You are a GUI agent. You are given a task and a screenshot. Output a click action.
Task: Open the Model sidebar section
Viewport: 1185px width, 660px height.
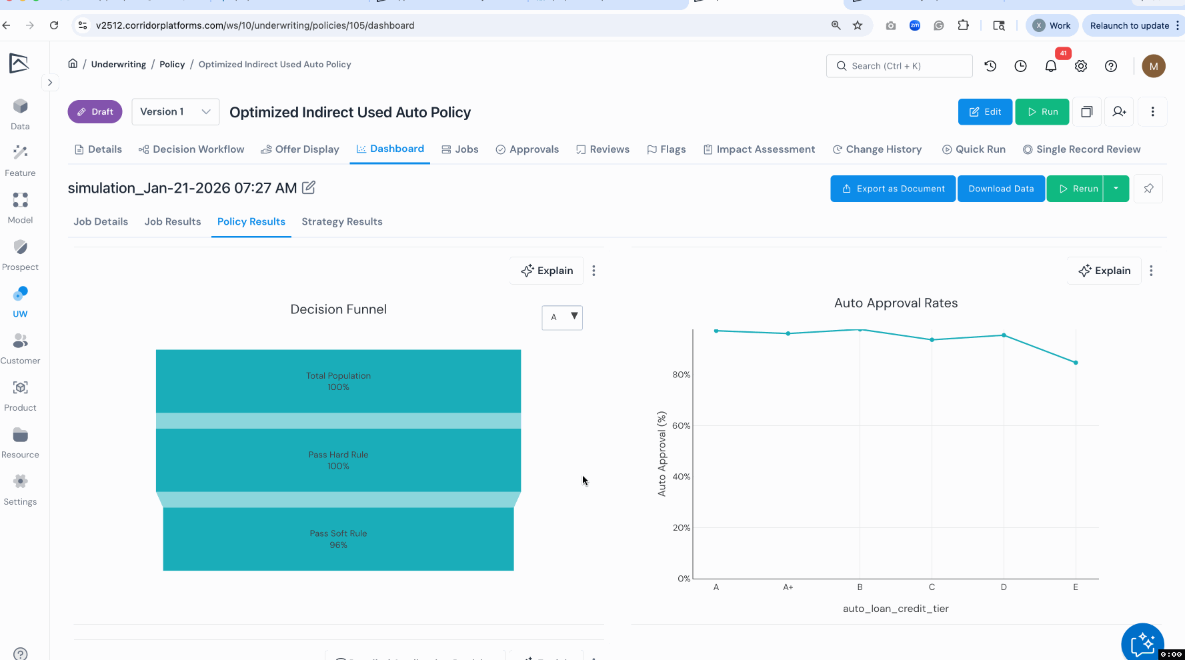point(20,208)
